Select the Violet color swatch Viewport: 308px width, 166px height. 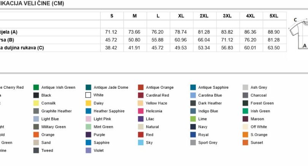coord(88,150)
